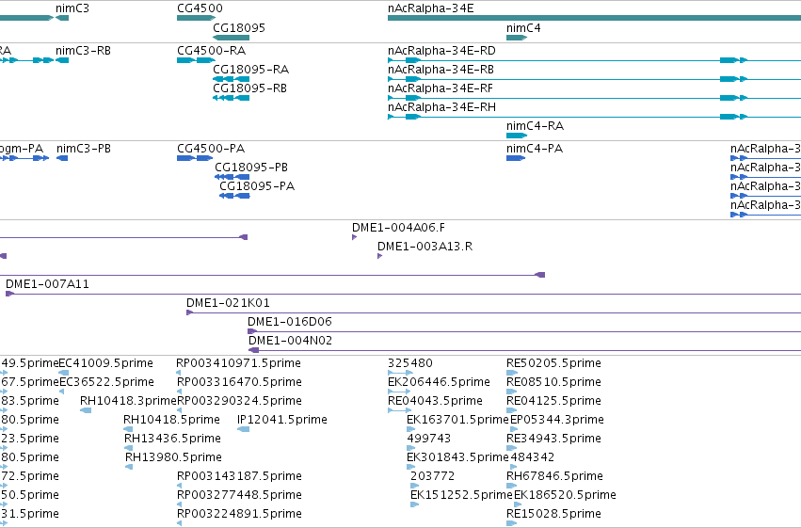Image resolution: width=801 pixels, height=528 pixels.
Task: Click the EK301843.5prime EST label
Action: coord(457,457)
